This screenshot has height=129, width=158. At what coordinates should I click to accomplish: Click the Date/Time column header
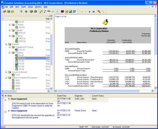tap(65, 96)
